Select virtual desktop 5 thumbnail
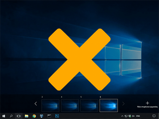The height and width of the screenshot is (119, 159). coord(89,105)
